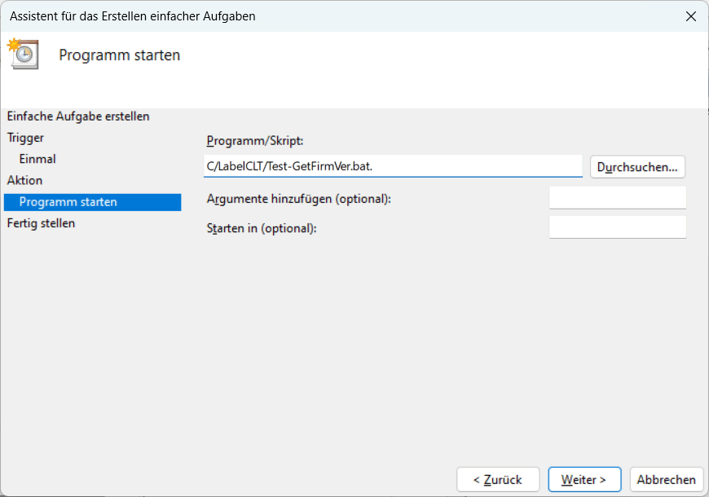The image size is (709, 497).
Task: Select highlighted 'Programm starten' sidebar item
Action: tap(68, 202)
